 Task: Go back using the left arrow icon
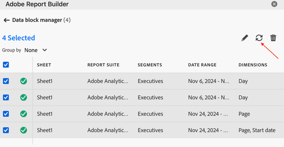click(7, 20)
